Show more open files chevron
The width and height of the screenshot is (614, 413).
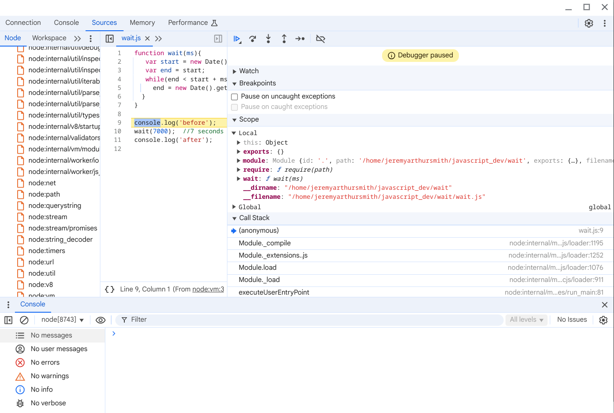(x=158, y=38)
